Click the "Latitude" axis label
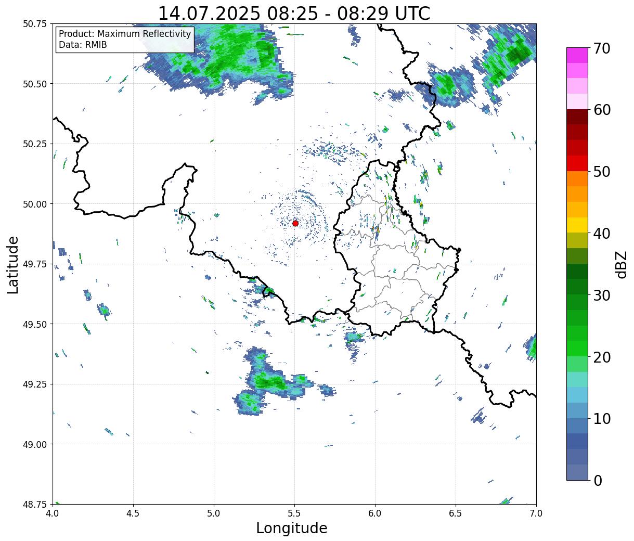Viewport: 634px width, 541px height. (x=13, y=264)
